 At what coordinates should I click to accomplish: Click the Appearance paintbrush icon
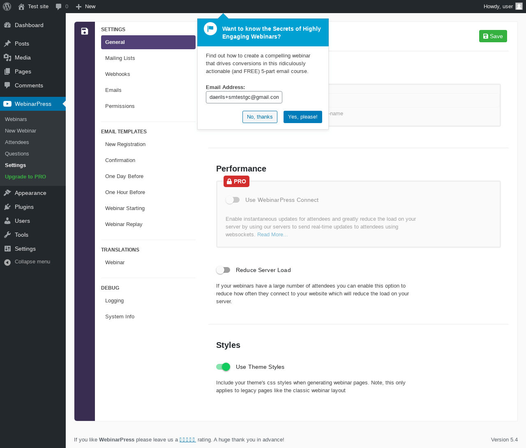click(x=7, y=193)
